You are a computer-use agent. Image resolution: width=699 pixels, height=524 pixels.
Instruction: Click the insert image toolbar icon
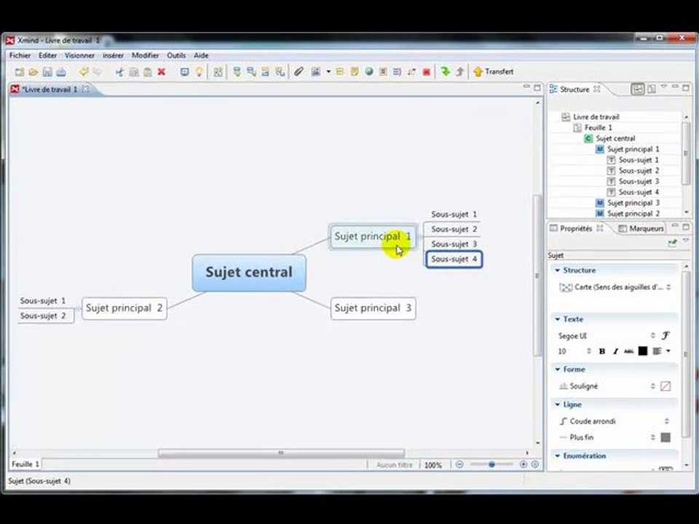point(316,72)
